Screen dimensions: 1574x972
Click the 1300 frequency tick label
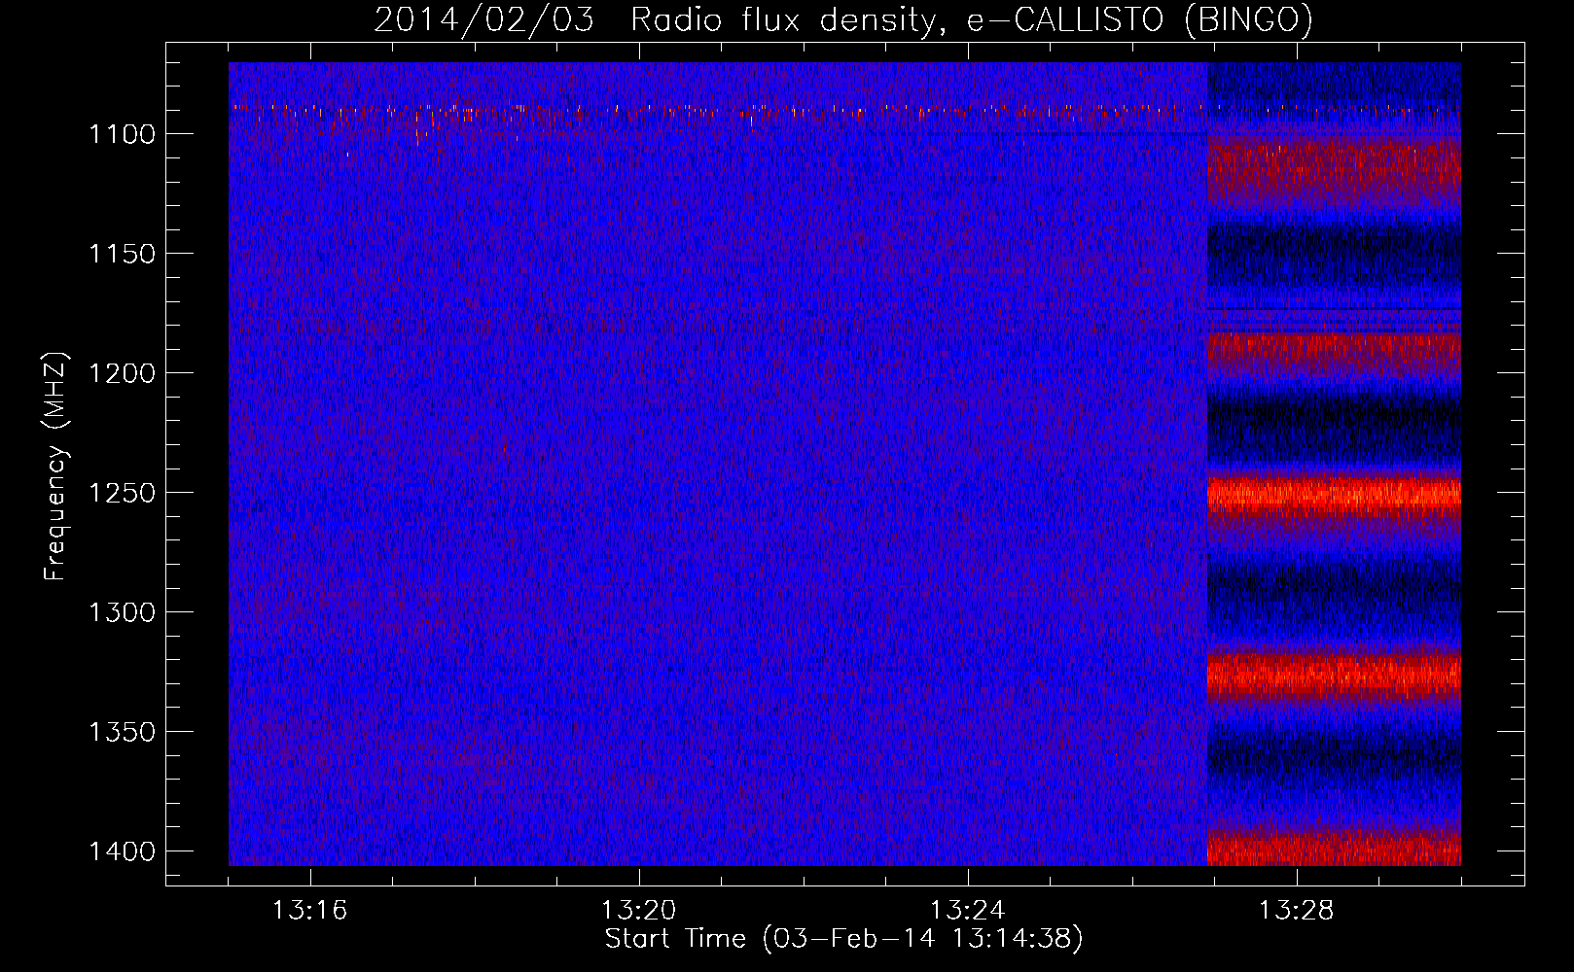[122, 612]
